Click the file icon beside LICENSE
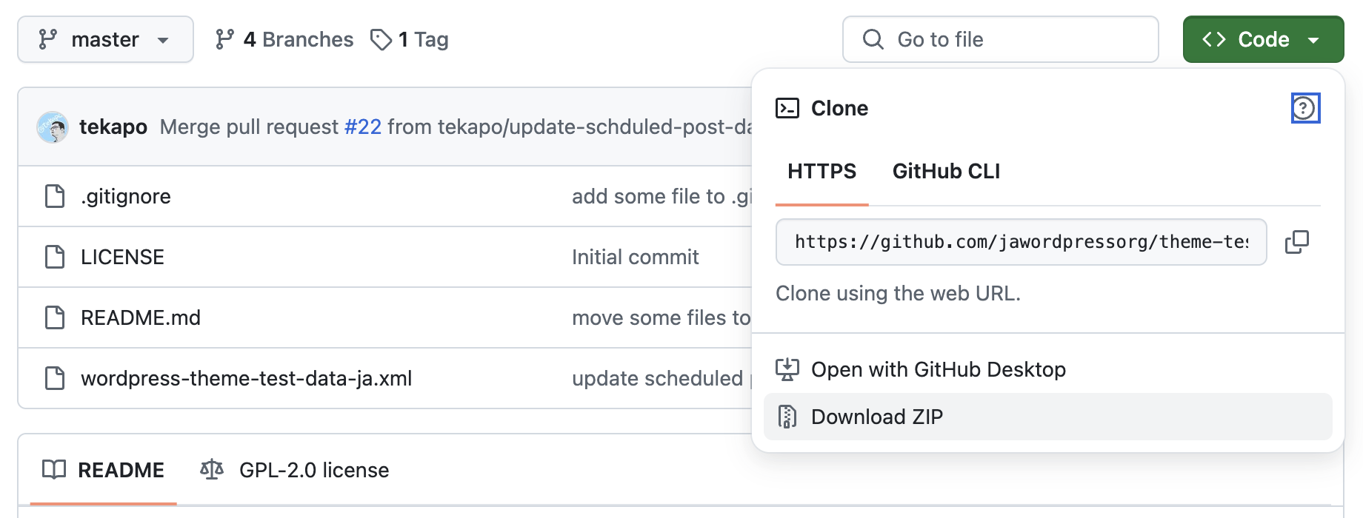Screen dimensions: 1363x518 coord(55,258)
